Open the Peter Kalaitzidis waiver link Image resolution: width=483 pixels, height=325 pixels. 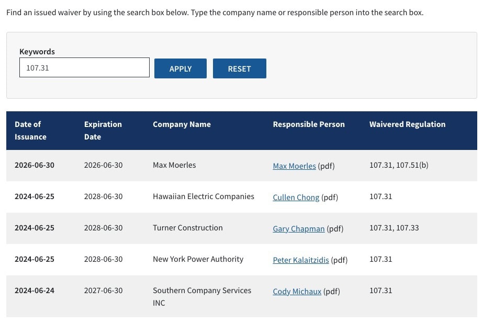300,260
